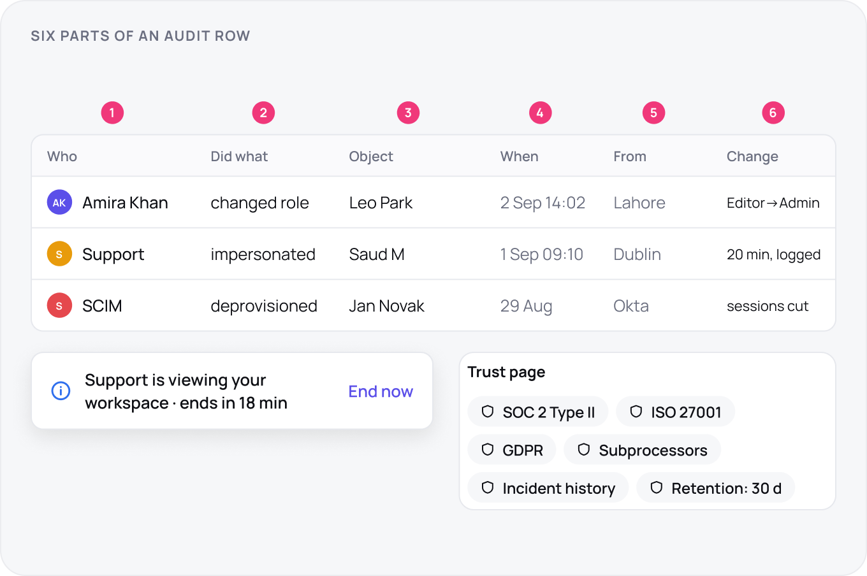Screen dimensions: 867x576
Task: Click the From column header
Action: 630,157
